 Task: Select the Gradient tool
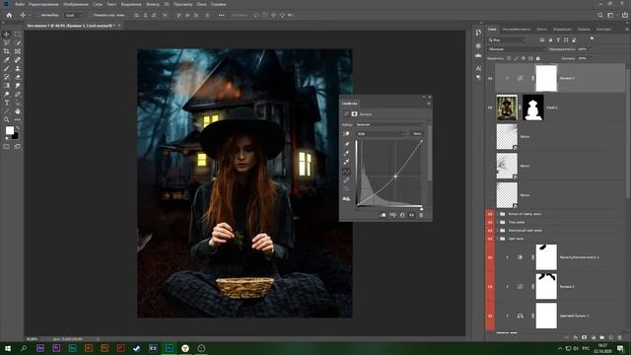point(7,86)
